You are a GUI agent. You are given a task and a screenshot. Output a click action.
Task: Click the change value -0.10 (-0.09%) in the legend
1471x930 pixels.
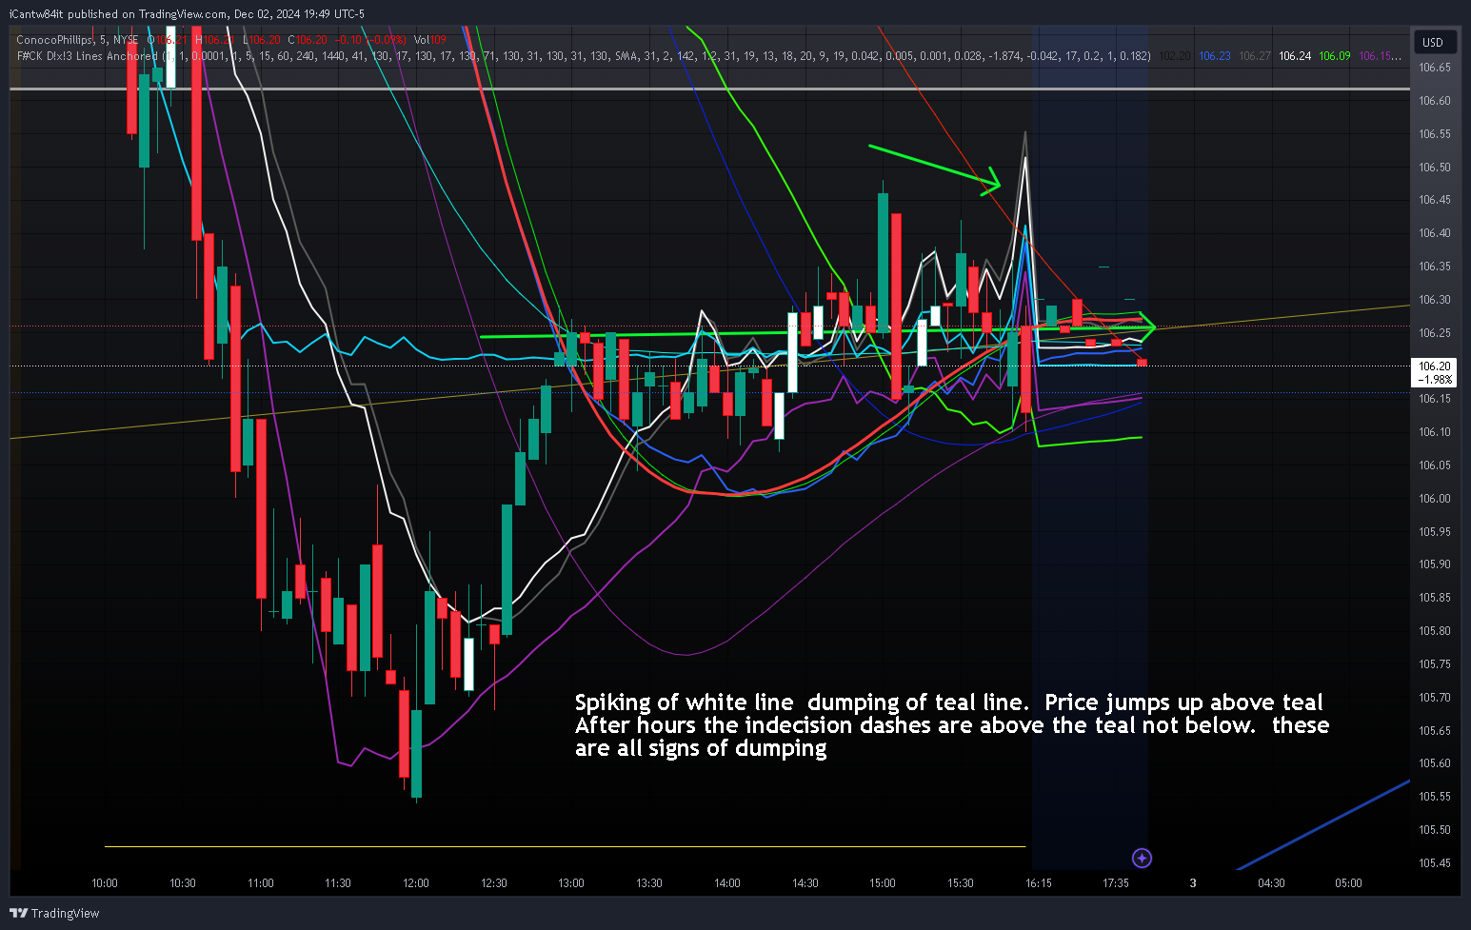(370, 40)
